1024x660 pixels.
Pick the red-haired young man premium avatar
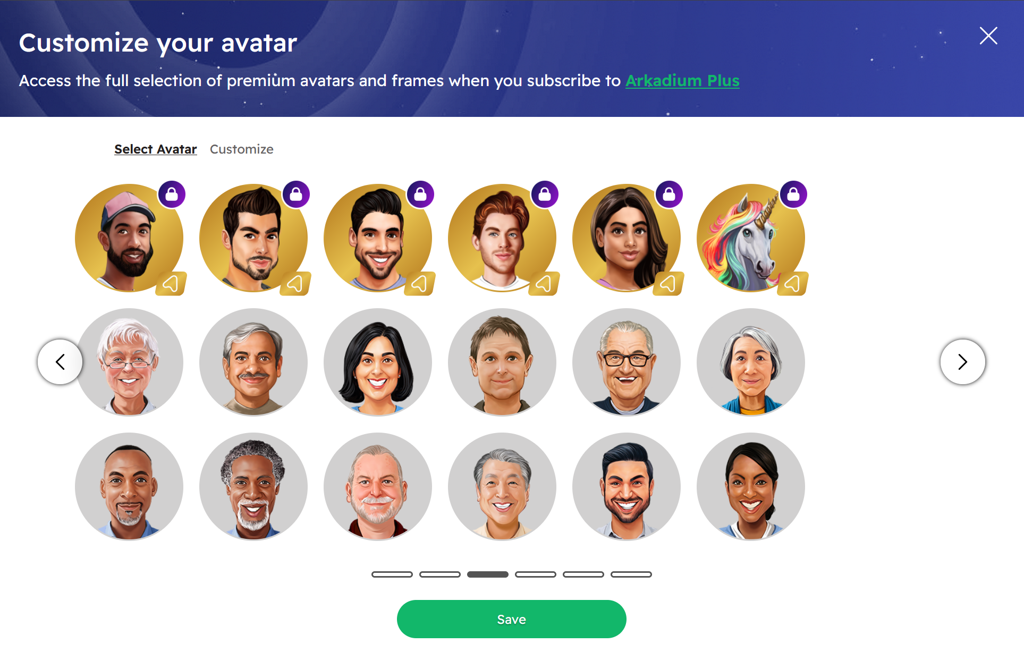pyautogui.click(x=502, y=238)
